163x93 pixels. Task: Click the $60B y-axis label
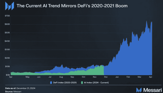(7, 24)
